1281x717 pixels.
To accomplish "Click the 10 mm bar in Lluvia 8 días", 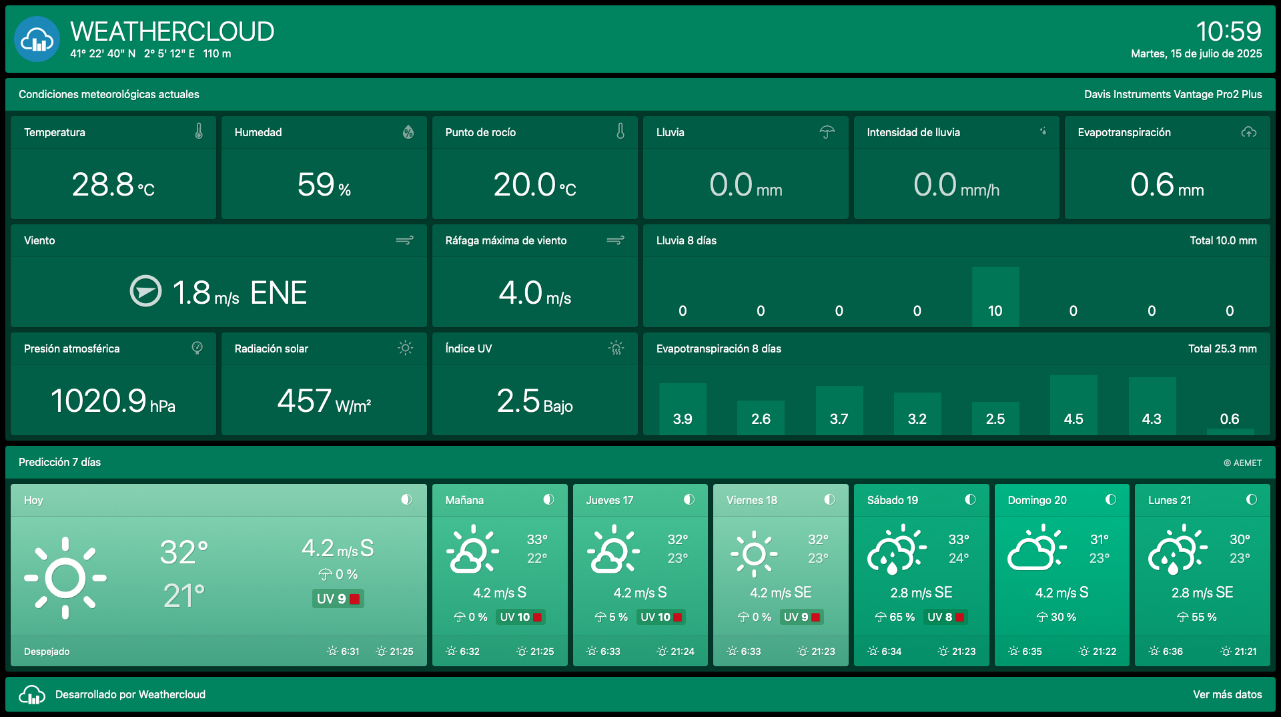I will tap(995, 296).
